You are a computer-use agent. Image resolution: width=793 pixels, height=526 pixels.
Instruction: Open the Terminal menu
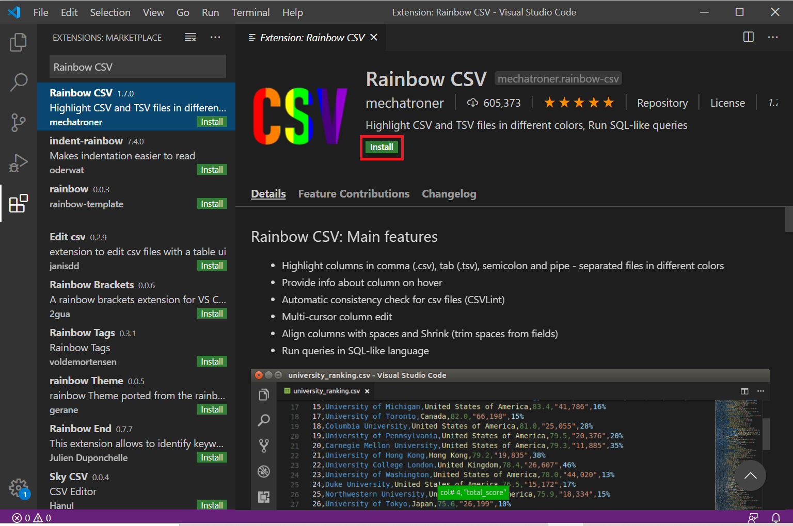point(250,12)
